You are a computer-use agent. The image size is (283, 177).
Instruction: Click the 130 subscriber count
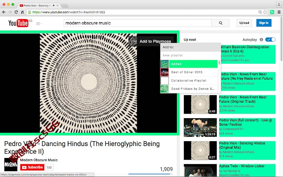click(49, 167)
